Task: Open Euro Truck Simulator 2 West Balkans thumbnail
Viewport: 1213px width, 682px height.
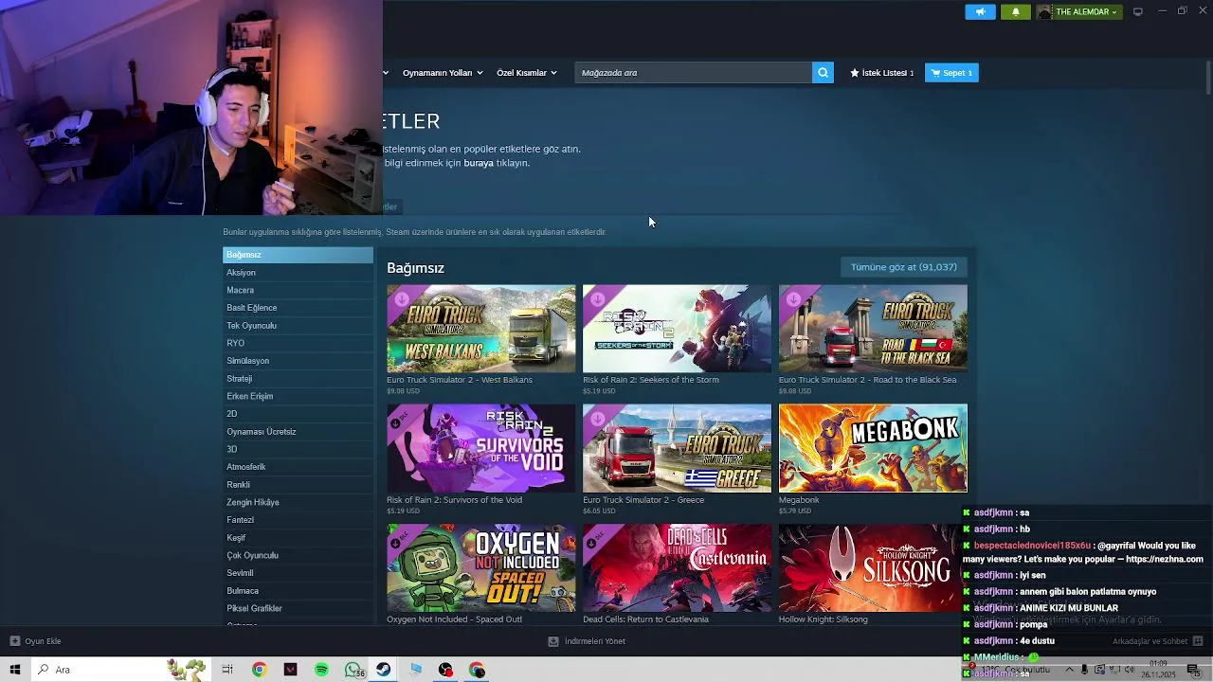Action: (480, 329)
